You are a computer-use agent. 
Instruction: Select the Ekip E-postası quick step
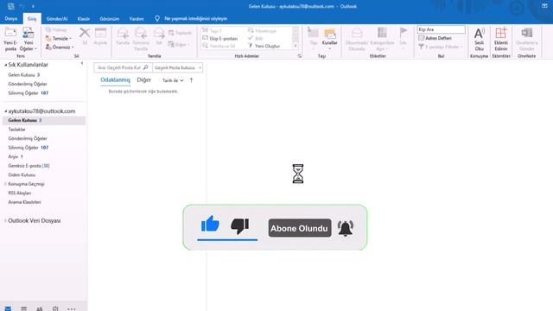(220, 38)
